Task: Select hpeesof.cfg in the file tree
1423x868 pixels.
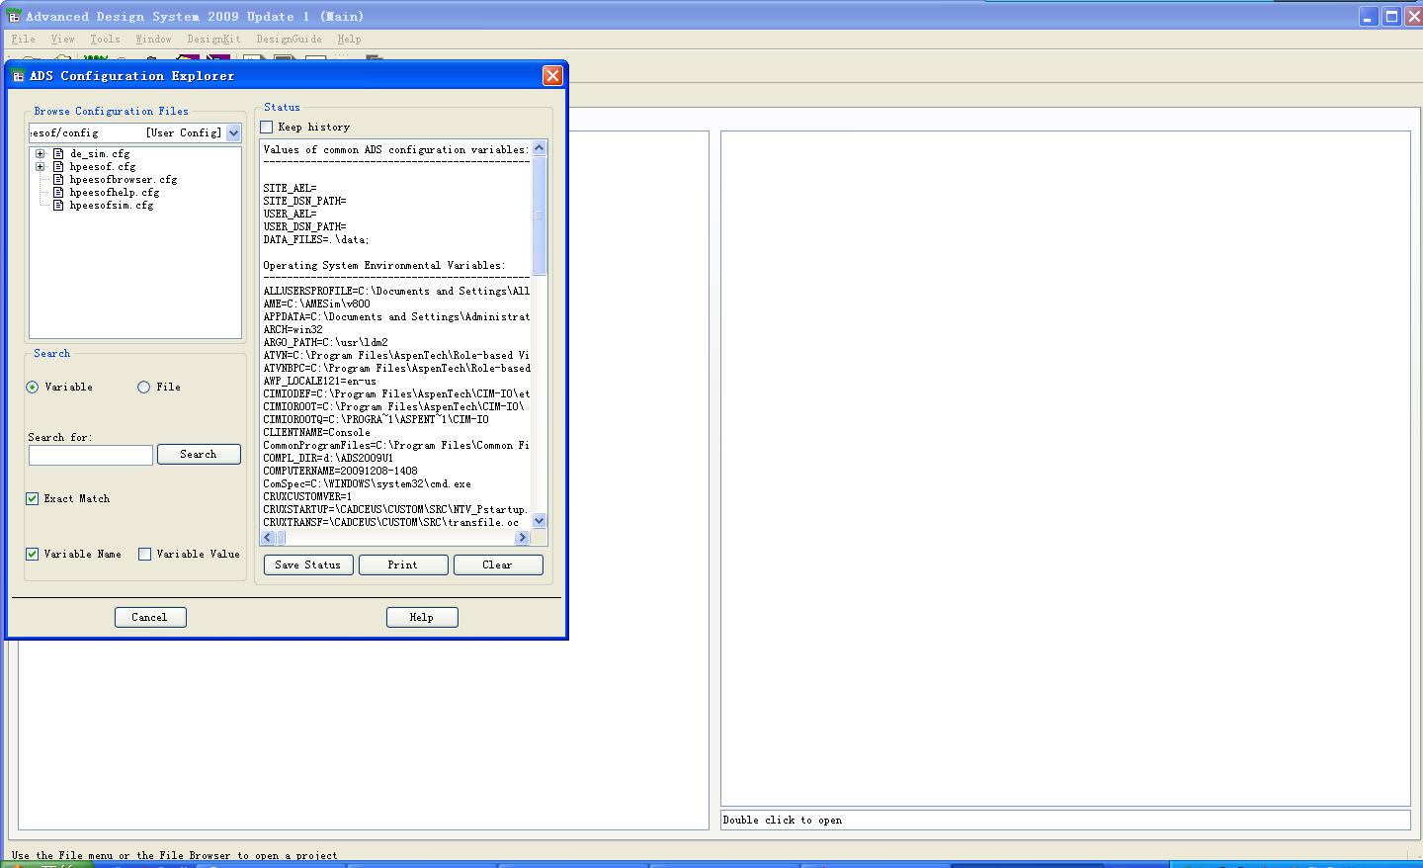Action: [103, 167]
